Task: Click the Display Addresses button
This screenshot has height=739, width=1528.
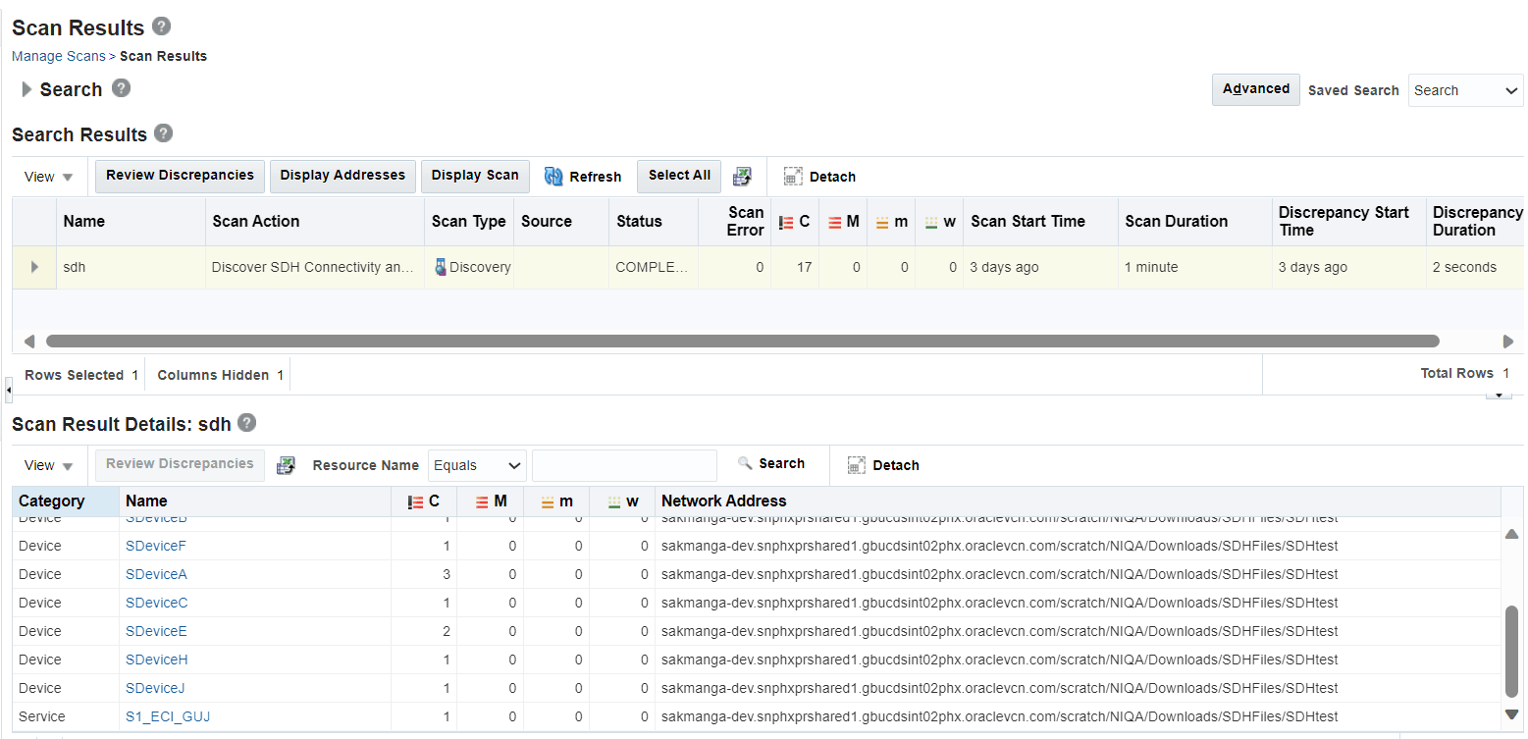Action: click(342, 176)
